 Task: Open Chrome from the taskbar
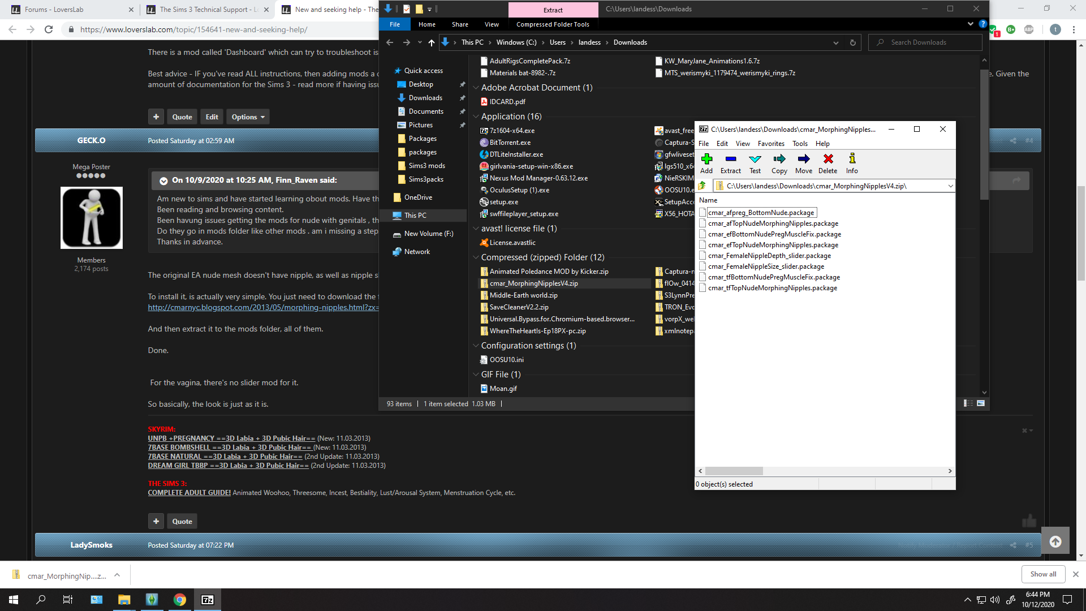[x=179, y=600]
